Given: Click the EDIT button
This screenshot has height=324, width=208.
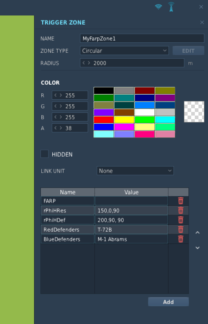Looking at the screenshot, I should point(188,51).
